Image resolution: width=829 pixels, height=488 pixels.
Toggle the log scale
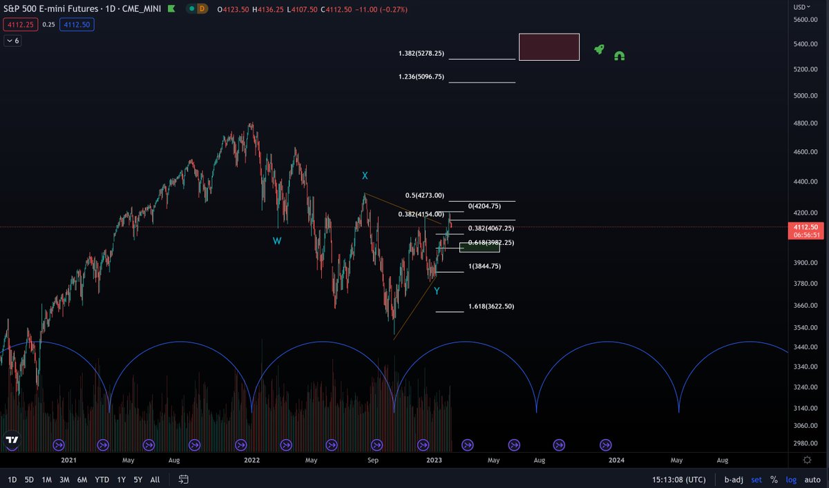[790, 479]
